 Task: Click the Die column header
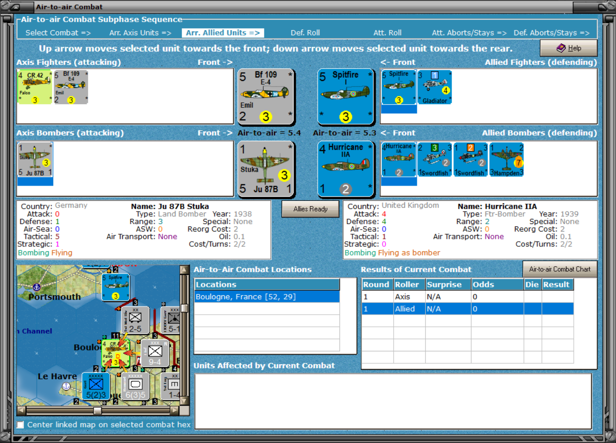532,284
